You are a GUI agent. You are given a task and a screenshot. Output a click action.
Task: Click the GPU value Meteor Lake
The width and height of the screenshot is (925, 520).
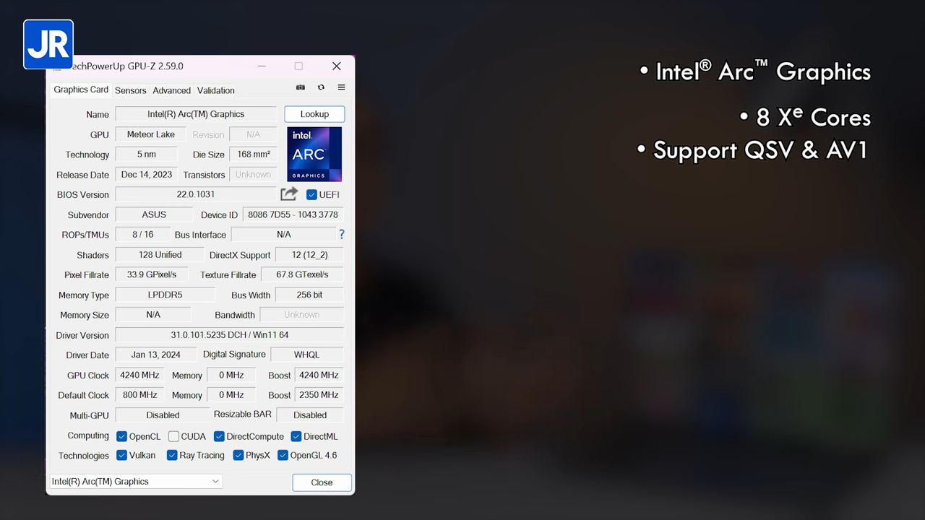151,134
